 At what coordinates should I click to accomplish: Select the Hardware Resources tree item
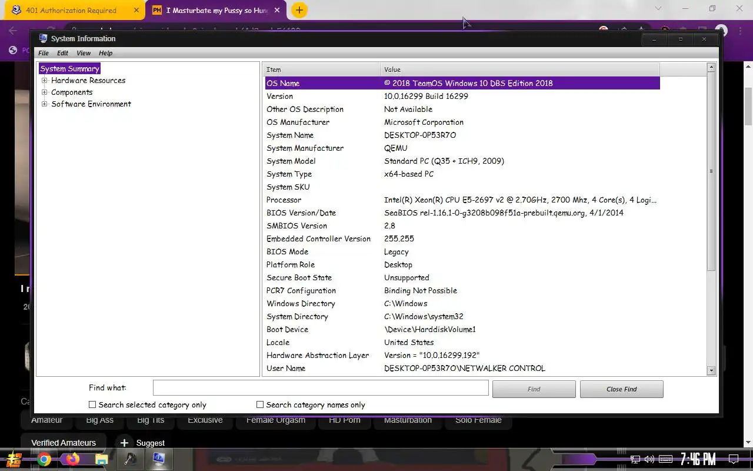point(88,81)
